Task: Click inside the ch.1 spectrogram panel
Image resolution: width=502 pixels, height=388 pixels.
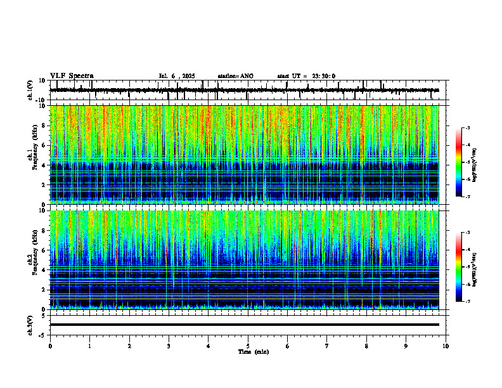Action: click(245, 155)
